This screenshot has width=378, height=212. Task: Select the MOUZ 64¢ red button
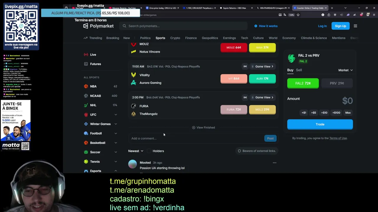[234, 47]
